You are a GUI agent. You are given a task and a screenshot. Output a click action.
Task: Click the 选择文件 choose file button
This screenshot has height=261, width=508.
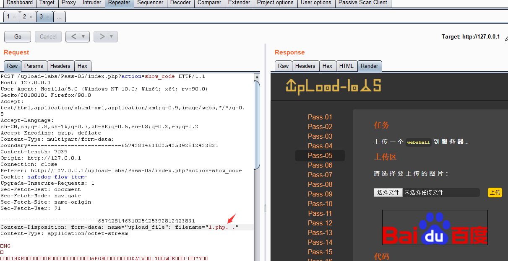(388, 192)
